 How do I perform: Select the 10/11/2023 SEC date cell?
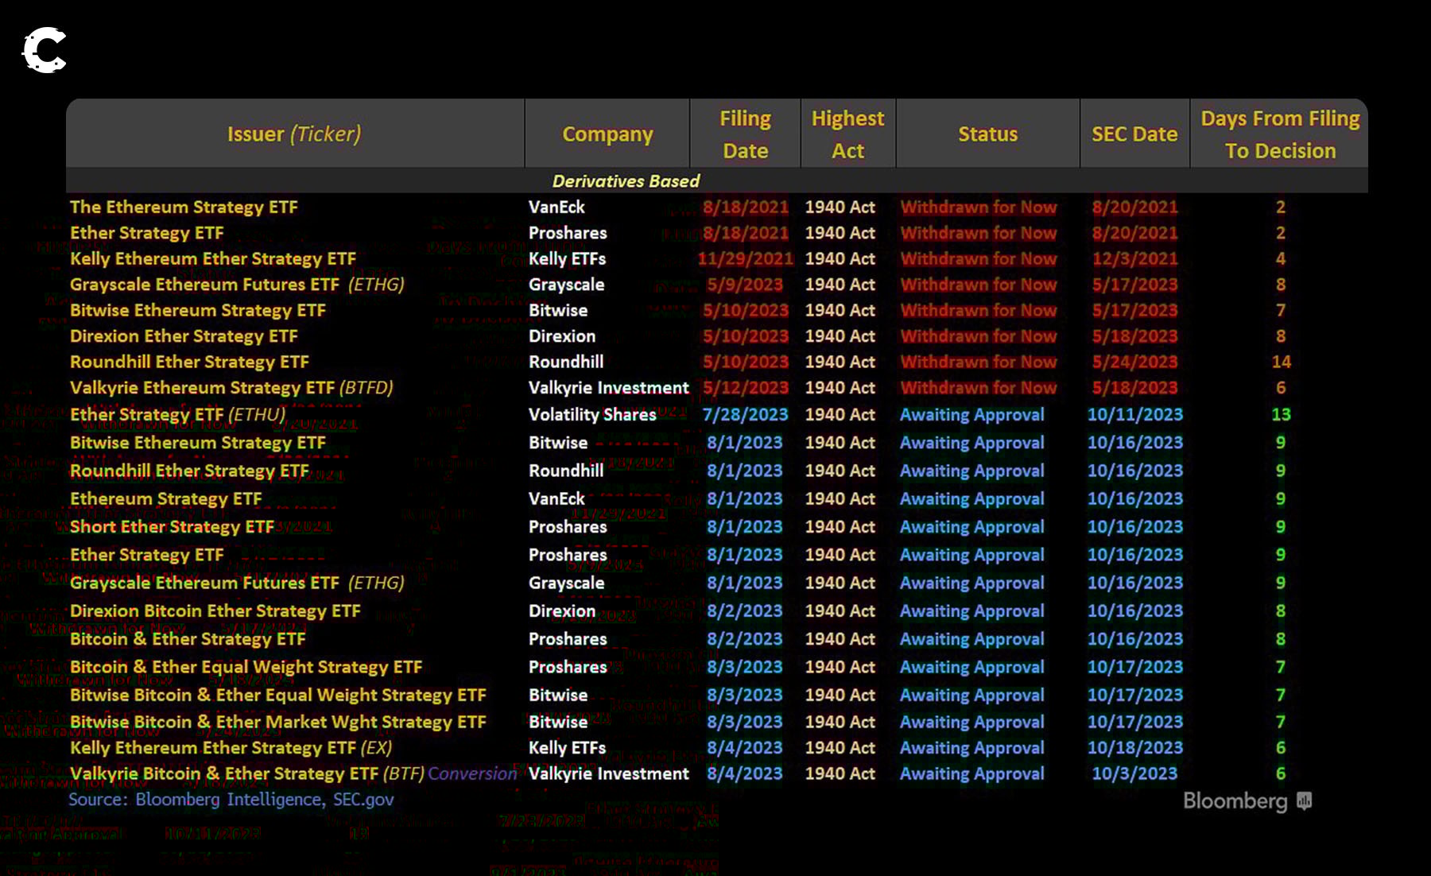pyautogui.click(x=1134, y=414)
